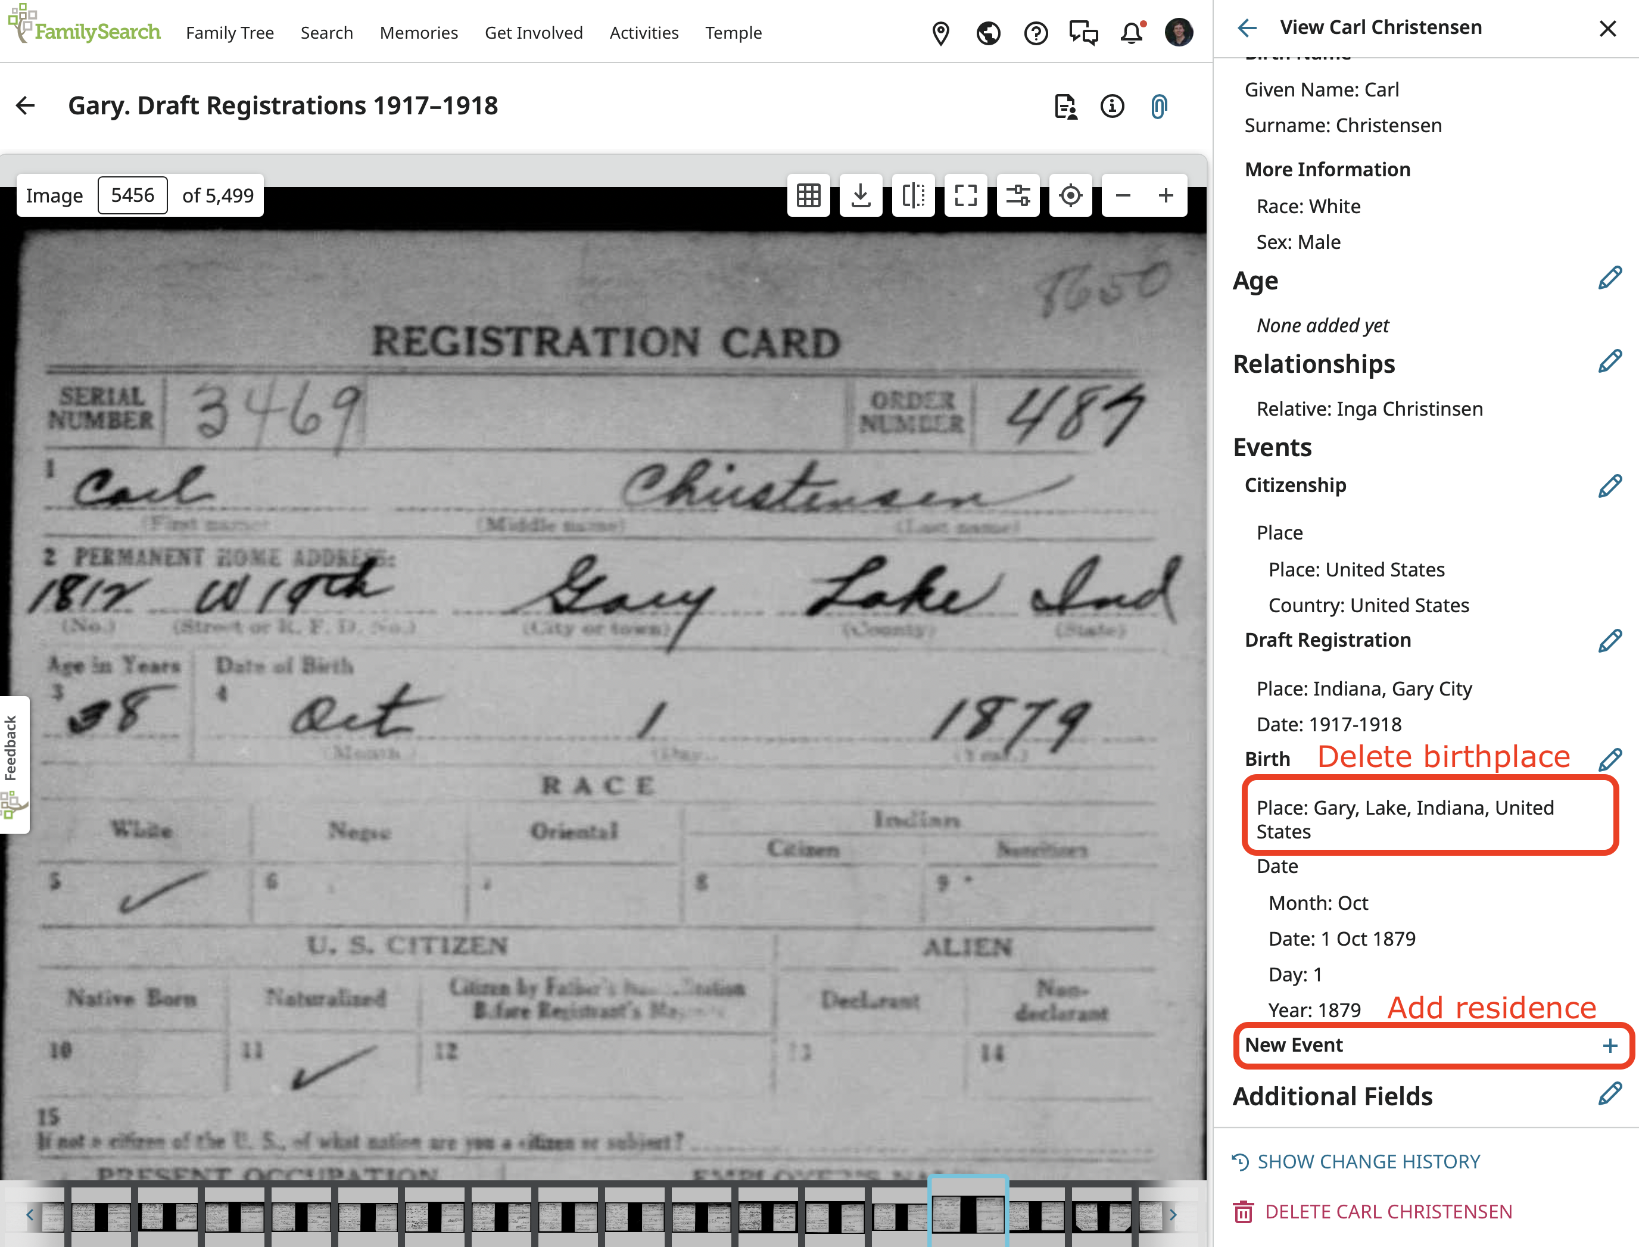
Task: Click the image number field 5456
Action: (133, 195)
